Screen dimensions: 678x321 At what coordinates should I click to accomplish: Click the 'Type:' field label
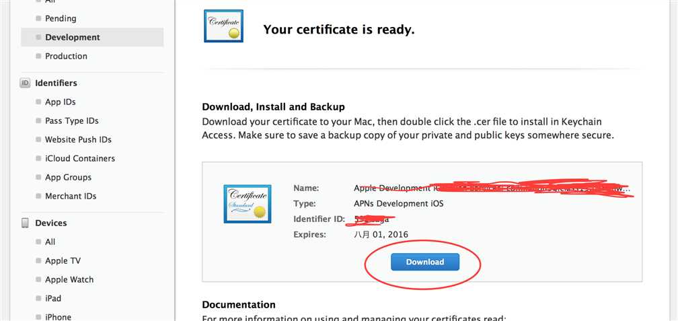(x=305, y=203)
